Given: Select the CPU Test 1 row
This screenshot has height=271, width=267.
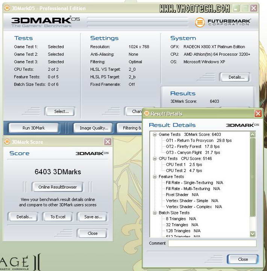Looking at the screenshot, I should coord(184,164).
